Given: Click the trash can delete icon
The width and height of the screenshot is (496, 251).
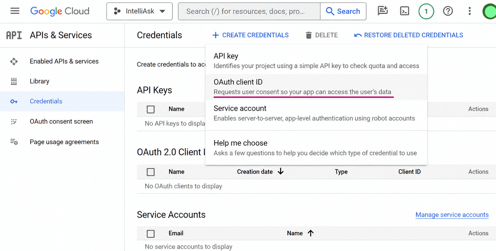Looking at the screenshot, I should [x=309, y=35].
